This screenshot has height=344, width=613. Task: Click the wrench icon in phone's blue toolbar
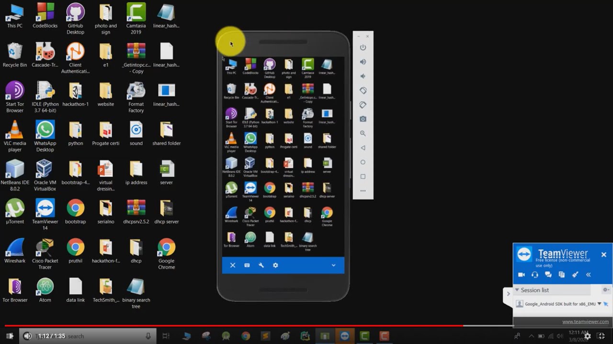pos(261,265)
